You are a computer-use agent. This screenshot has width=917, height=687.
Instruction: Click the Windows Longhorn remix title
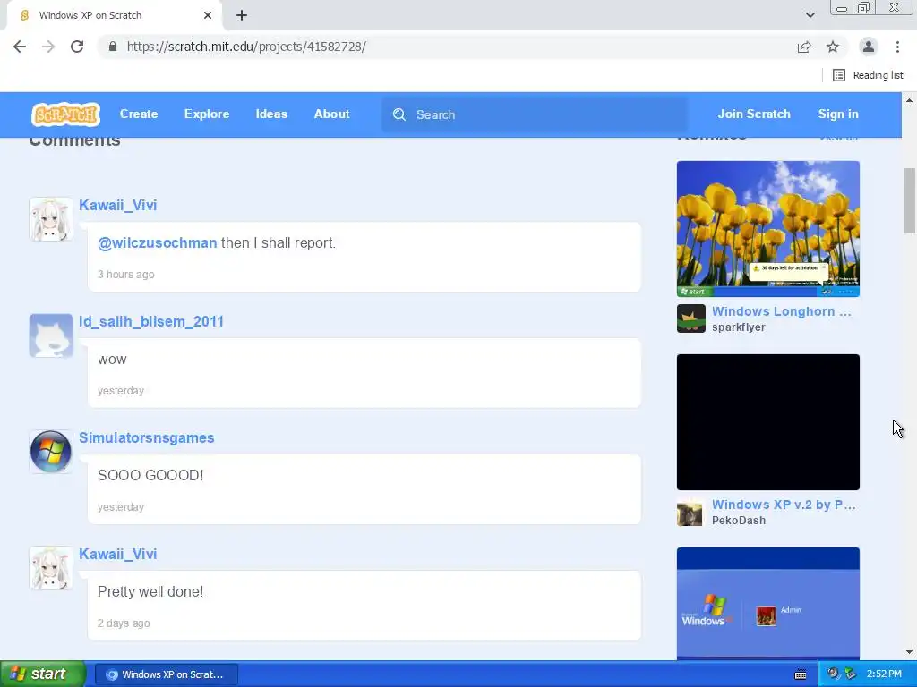[x=781, y=311]
